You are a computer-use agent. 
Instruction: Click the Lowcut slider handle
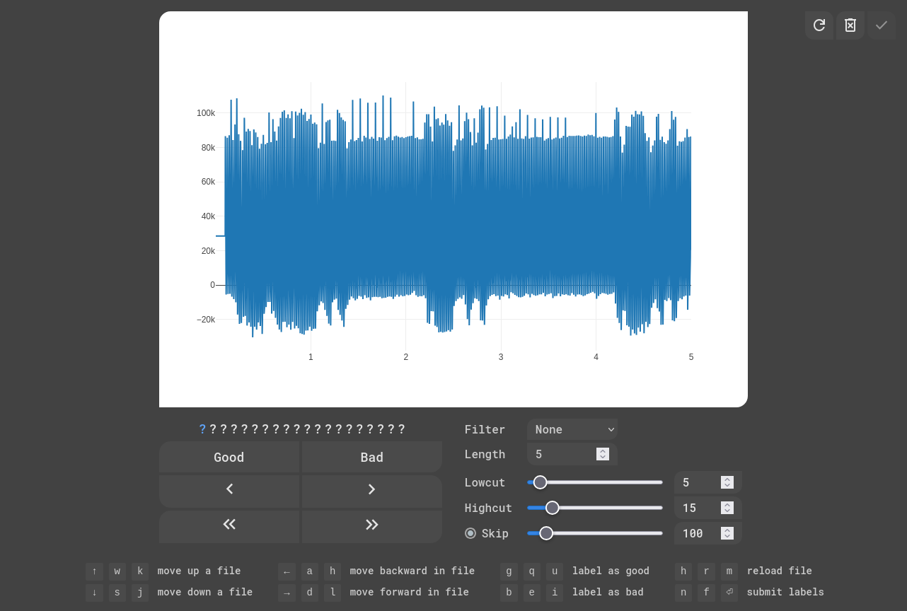[540, 482]
